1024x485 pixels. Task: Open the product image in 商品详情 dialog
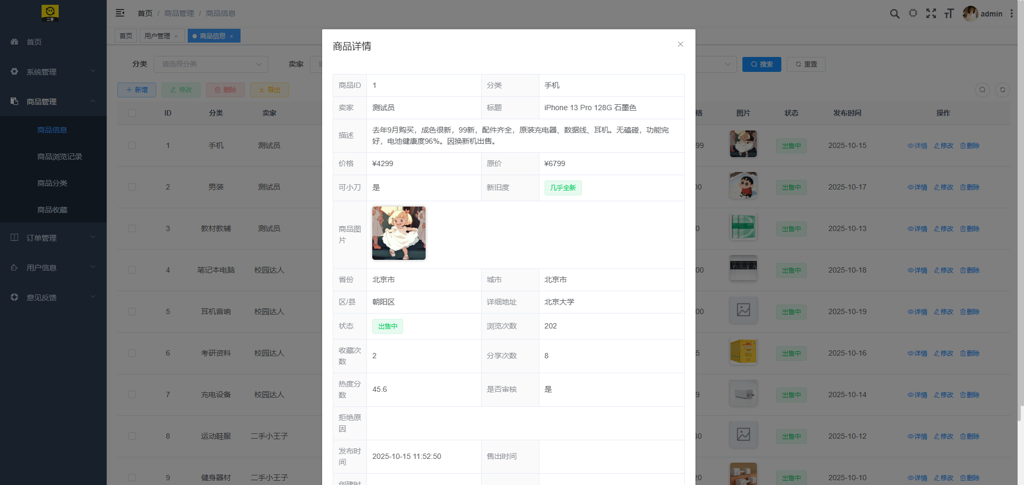399,233
